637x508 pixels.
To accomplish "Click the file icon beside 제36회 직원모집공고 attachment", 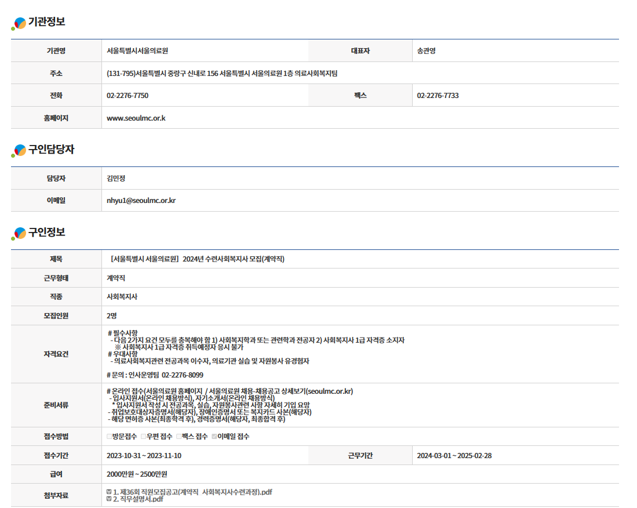I will coord(109,492).
